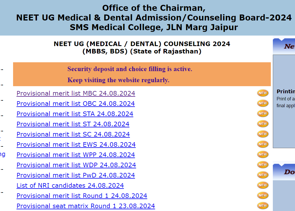Open Provisional merit list ST 24.08.2024
This screenshot has height=211, width=295.
(73, 124)
